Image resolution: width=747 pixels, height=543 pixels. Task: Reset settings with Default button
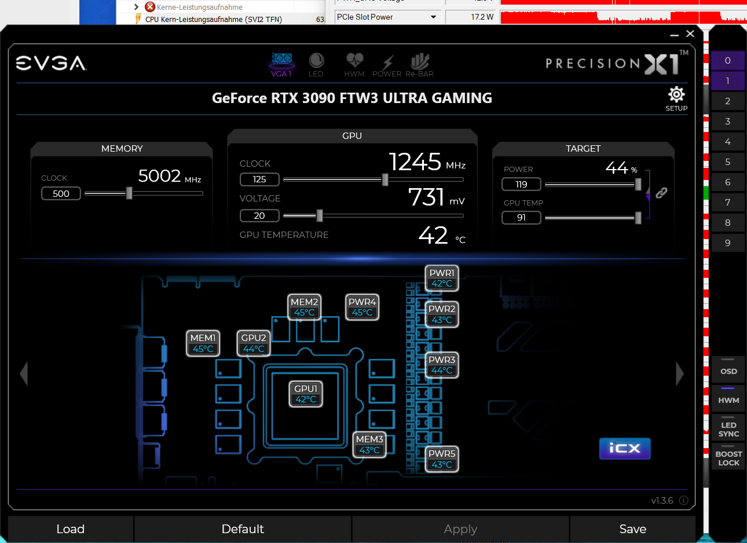click(x=243, y=529)
